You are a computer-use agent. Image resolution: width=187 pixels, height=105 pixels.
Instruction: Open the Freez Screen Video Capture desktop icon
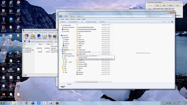[4, 12]
